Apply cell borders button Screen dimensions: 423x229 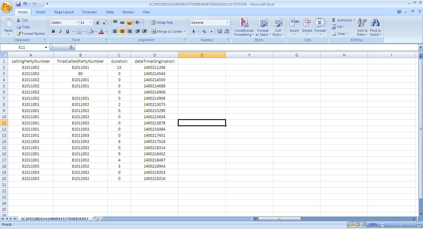(79, 31)
